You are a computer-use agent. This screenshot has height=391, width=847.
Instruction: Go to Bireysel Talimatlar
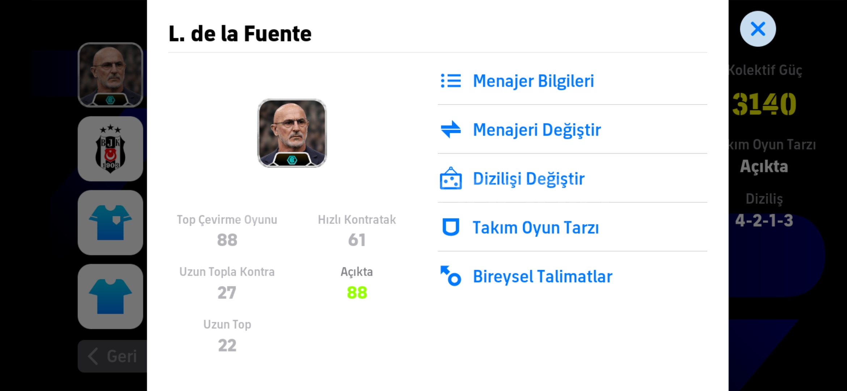[x=543, y=277]
